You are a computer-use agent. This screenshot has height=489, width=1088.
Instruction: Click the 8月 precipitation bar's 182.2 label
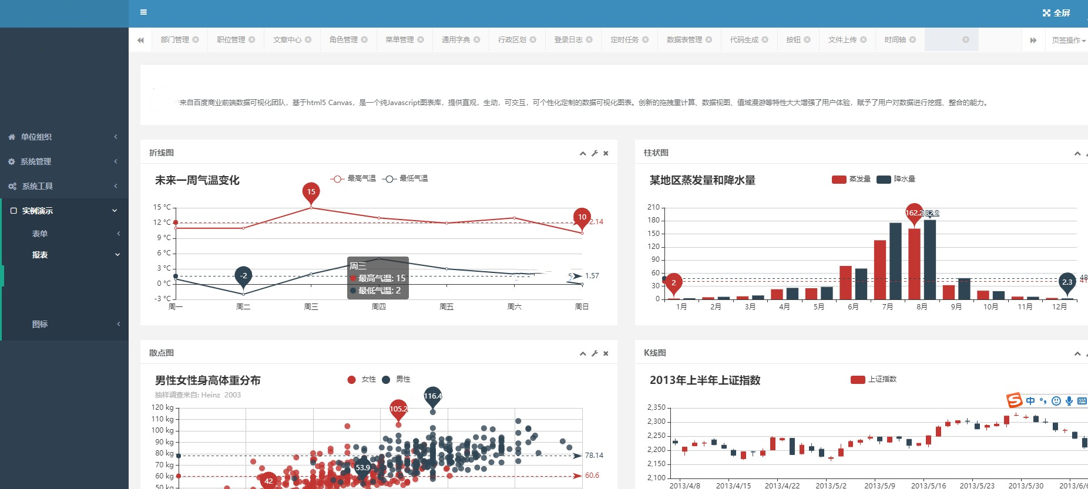[x=931, y=213]
